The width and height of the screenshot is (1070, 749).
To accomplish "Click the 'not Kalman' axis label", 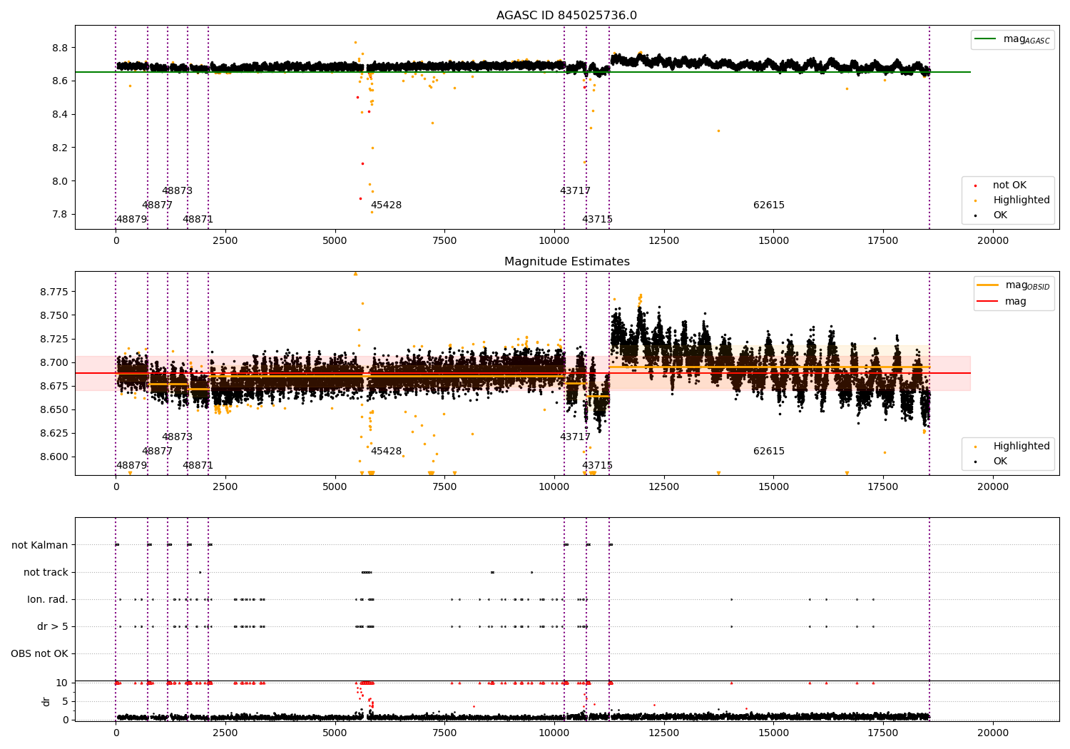I will tap(40, 546).
